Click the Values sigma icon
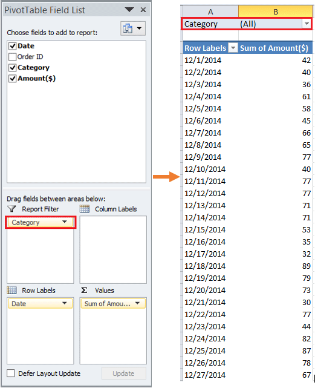This screenshot has height=388, width=315. coord(84,290)
